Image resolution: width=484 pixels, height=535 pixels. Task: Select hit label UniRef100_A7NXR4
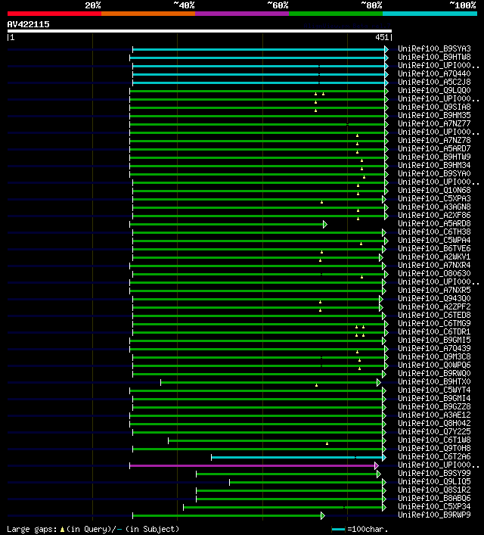point(434,265)
